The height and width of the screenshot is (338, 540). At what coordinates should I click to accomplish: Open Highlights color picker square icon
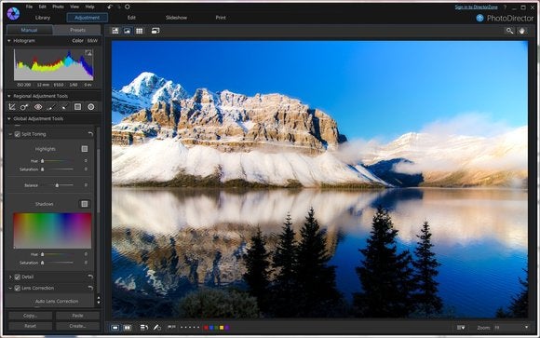85,148
